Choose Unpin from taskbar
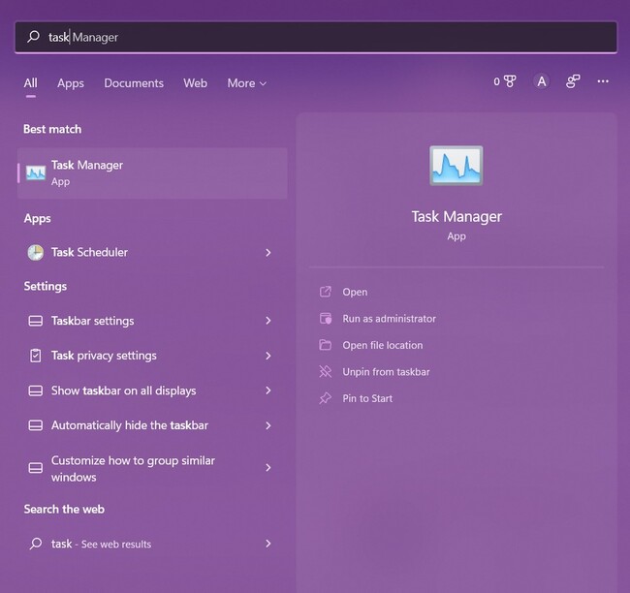The image size is (630, 593). coord(386,372)
